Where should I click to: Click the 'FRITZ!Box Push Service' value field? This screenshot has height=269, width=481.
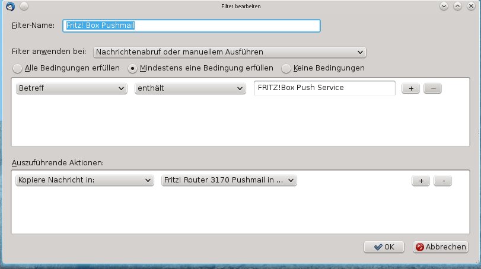pos(324,88)
